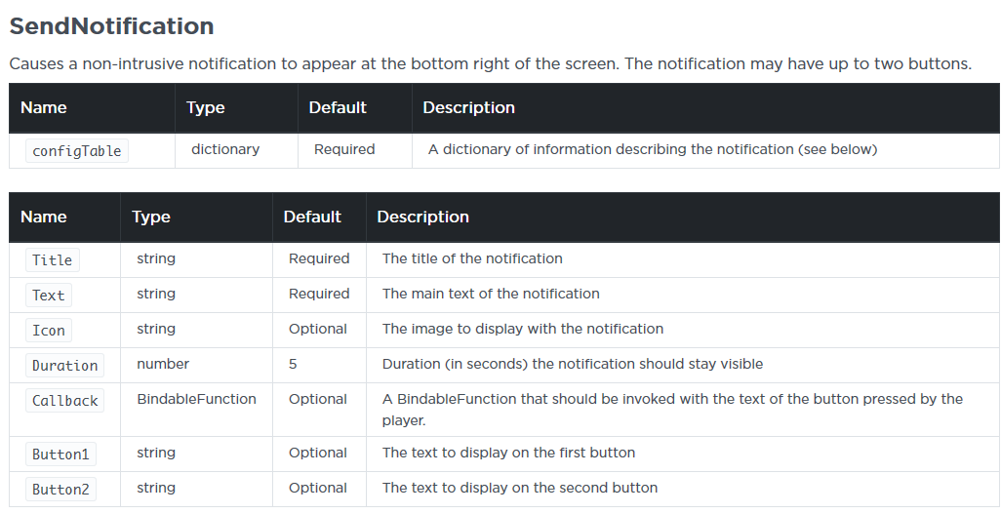1001x514 pixels.
Task: Select the Icon parameter code label
Action: [48, 330]
